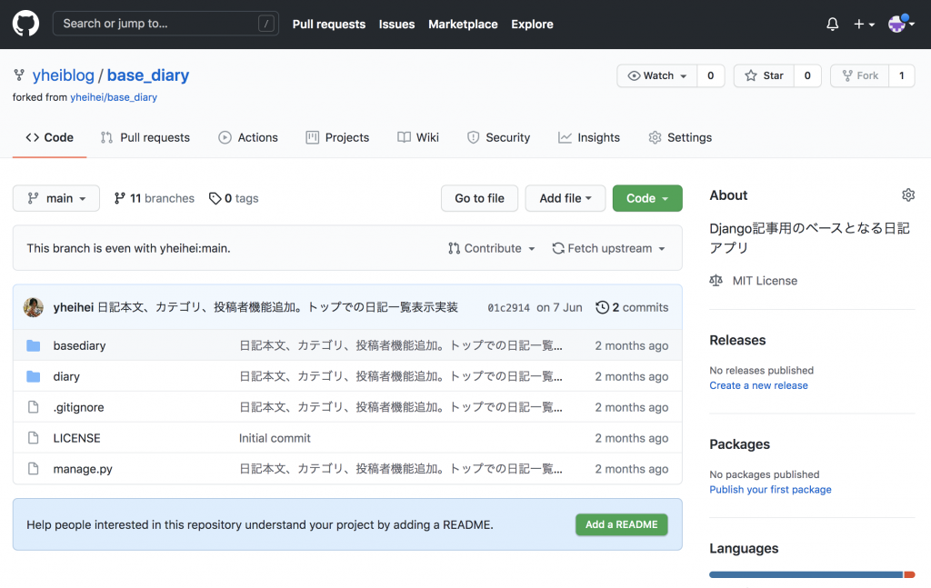Screen dimensions: 931x588
Task: Click the stargazers count 0
Action: click(x=807, y=75)
